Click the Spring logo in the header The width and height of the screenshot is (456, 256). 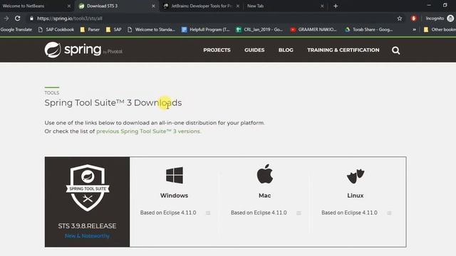(x=83, y=50)
